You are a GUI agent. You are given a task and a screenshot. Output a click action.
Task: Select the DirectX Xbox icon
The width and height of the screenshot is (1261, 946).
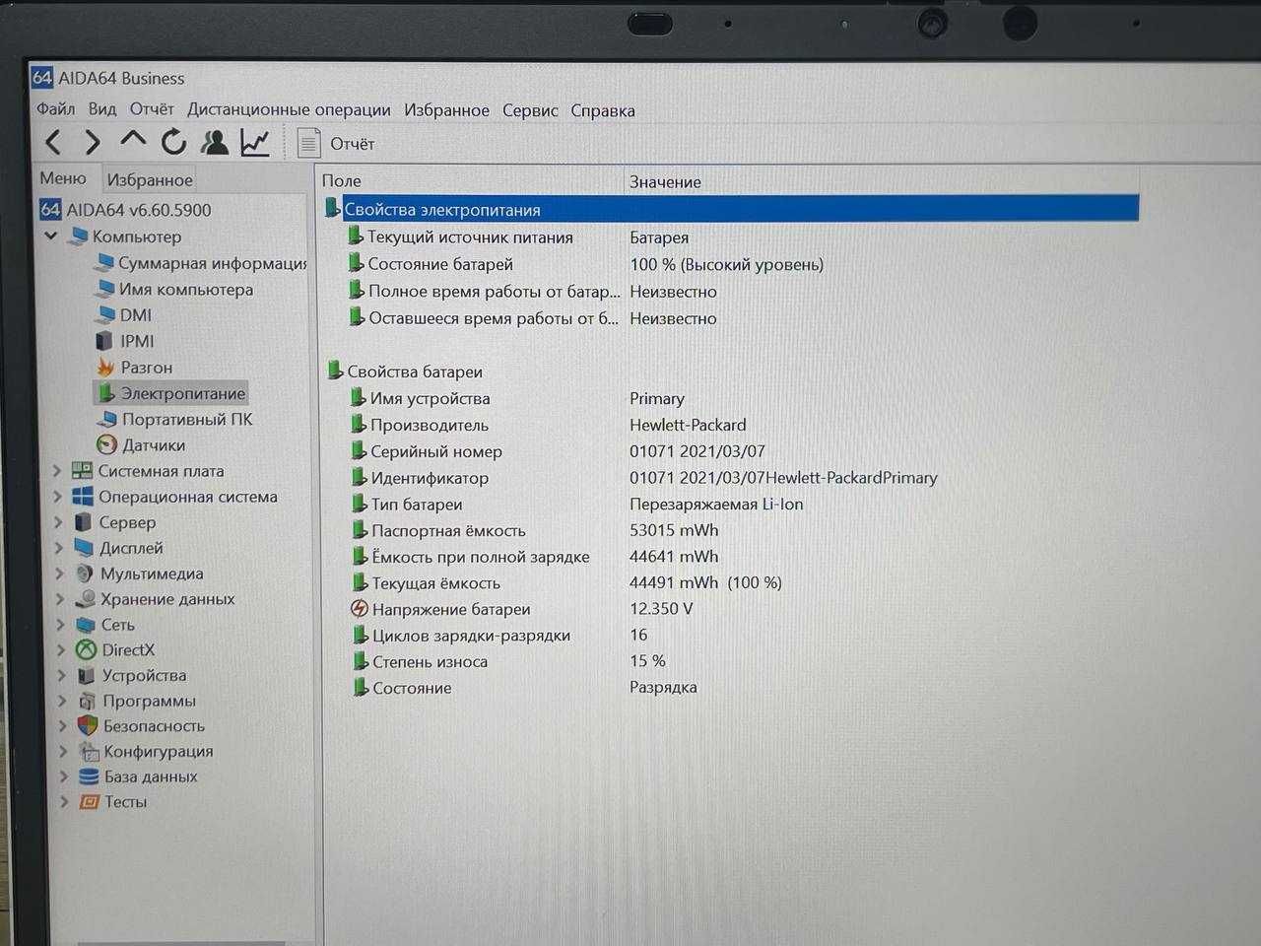[x=87, y=649]
